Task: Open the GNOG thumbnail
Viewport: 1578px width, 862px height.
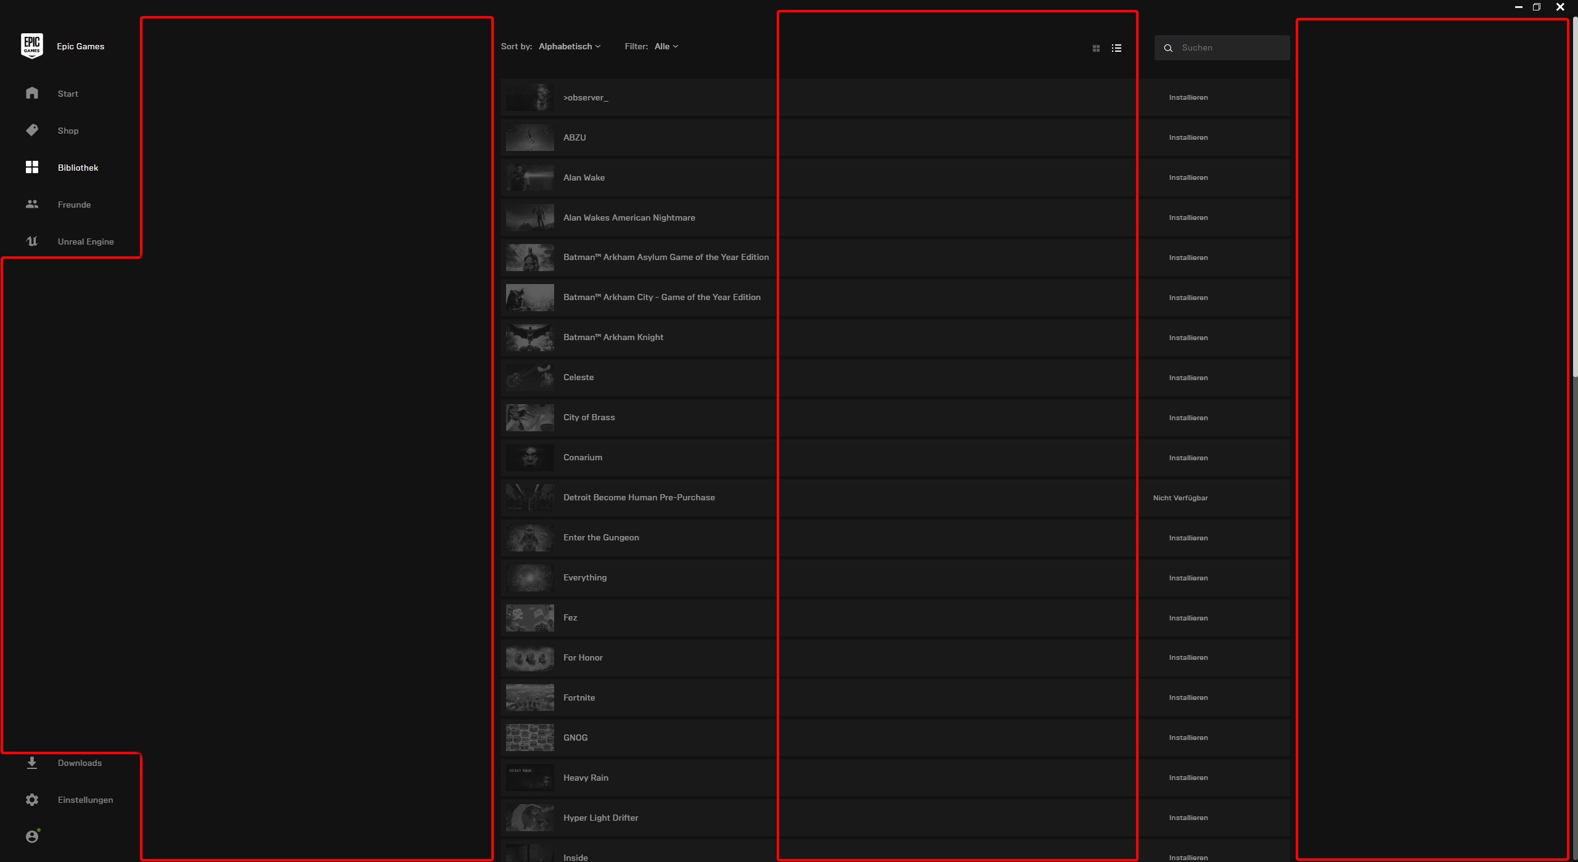Action: point(529,738)
